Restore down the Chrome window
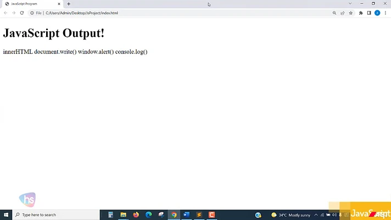This screenshot has width=391, height=220. pos(373,3)
